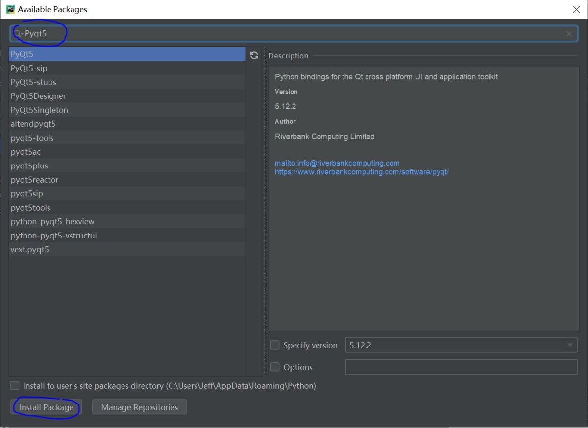Close the Available Packages dialog
The height and width of the screenshot is (428, 588).
point(576,10)
